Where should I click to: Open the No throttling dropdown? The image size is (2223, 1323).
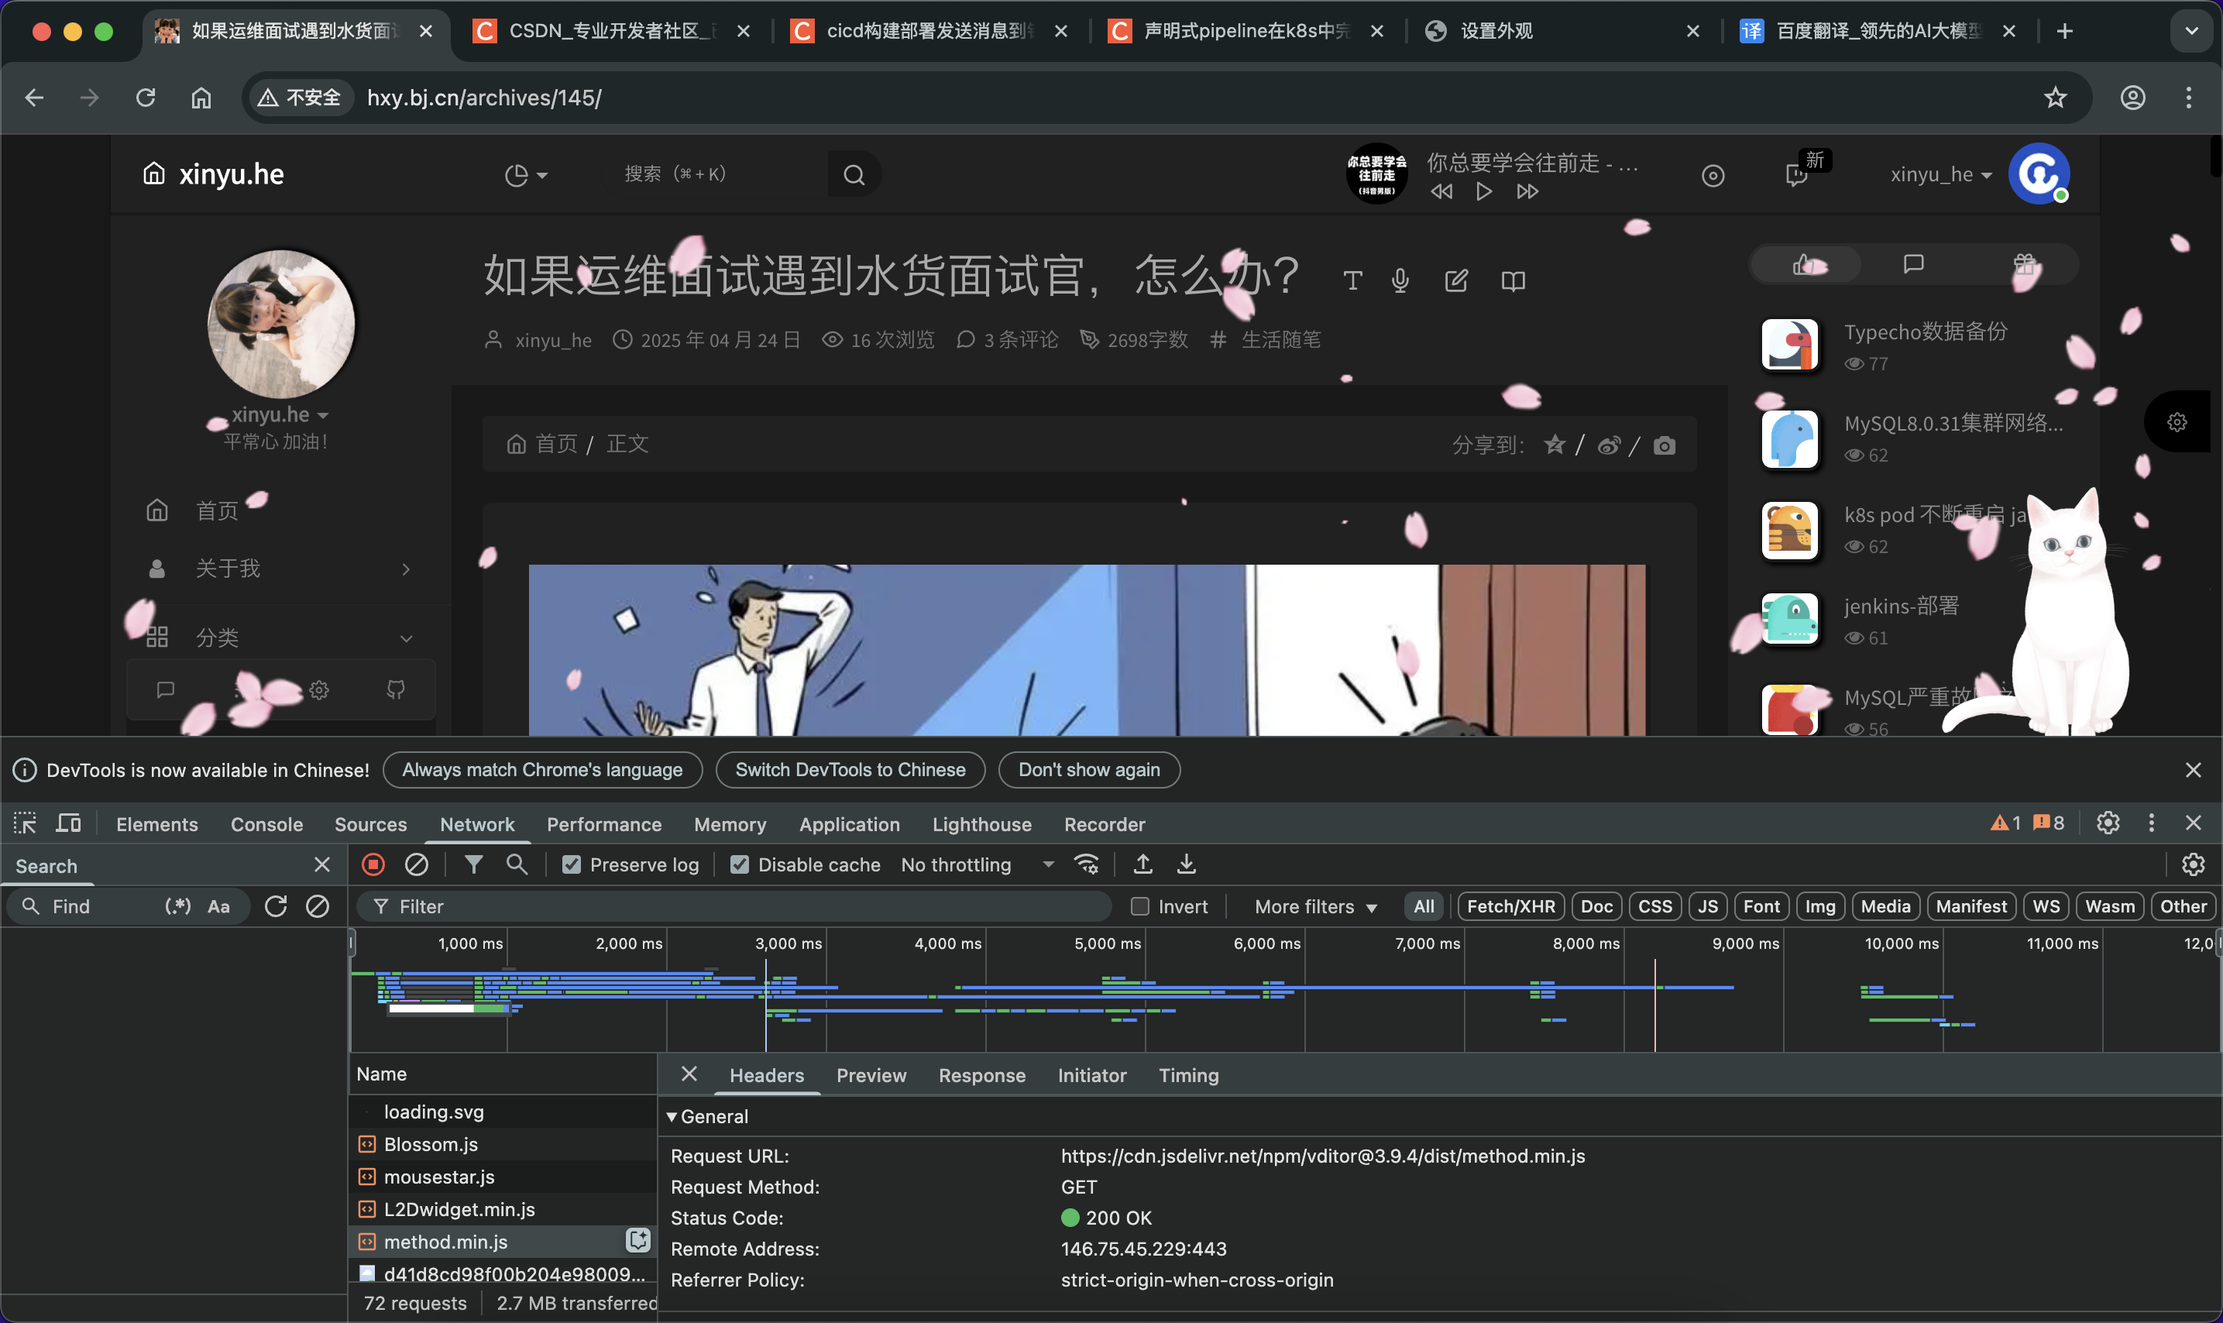[978, 864]
